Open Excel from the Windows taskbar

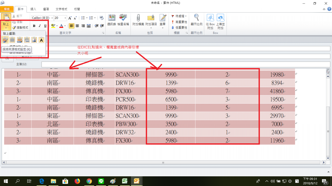pos(125,181)
